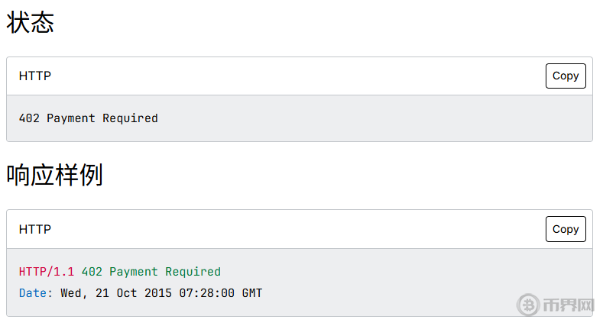Click the green 402 status number
The height and width of the screenshot is (326, 603).
pos(92,272)
